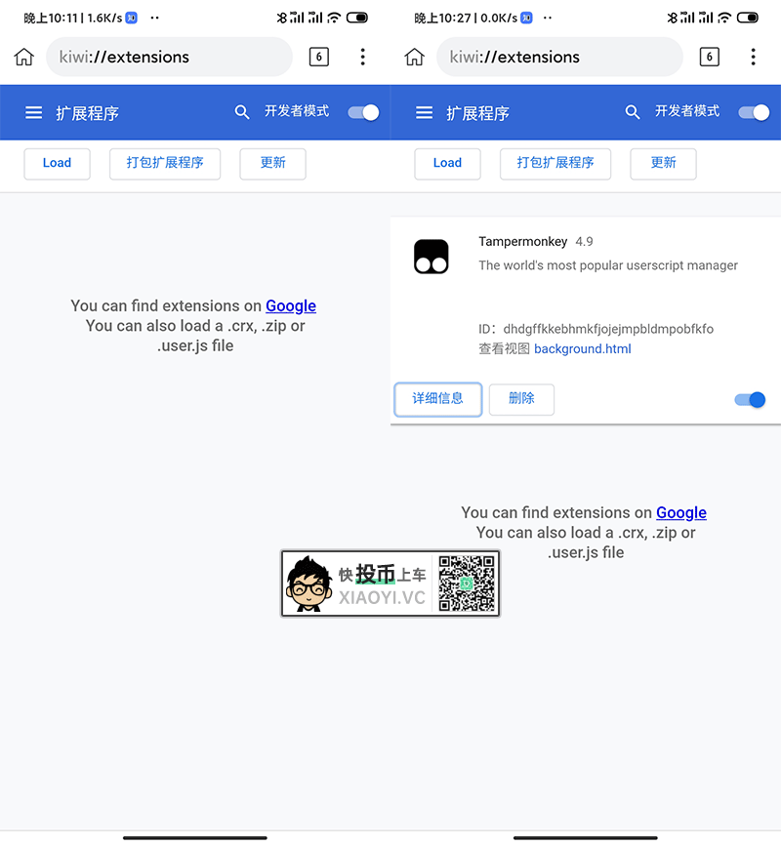Open three-dot browser menu on the empty extensions screen
The height and width of the screenshot is (846, 781).
tap(363, 57)
